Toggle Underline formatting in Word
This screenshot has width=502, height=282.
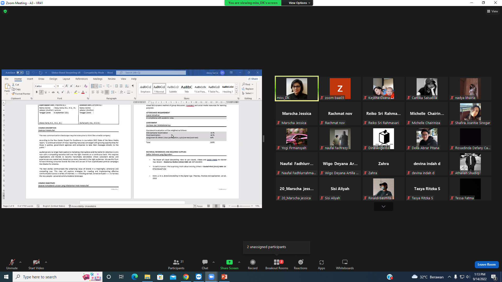(x=45, y=92)
